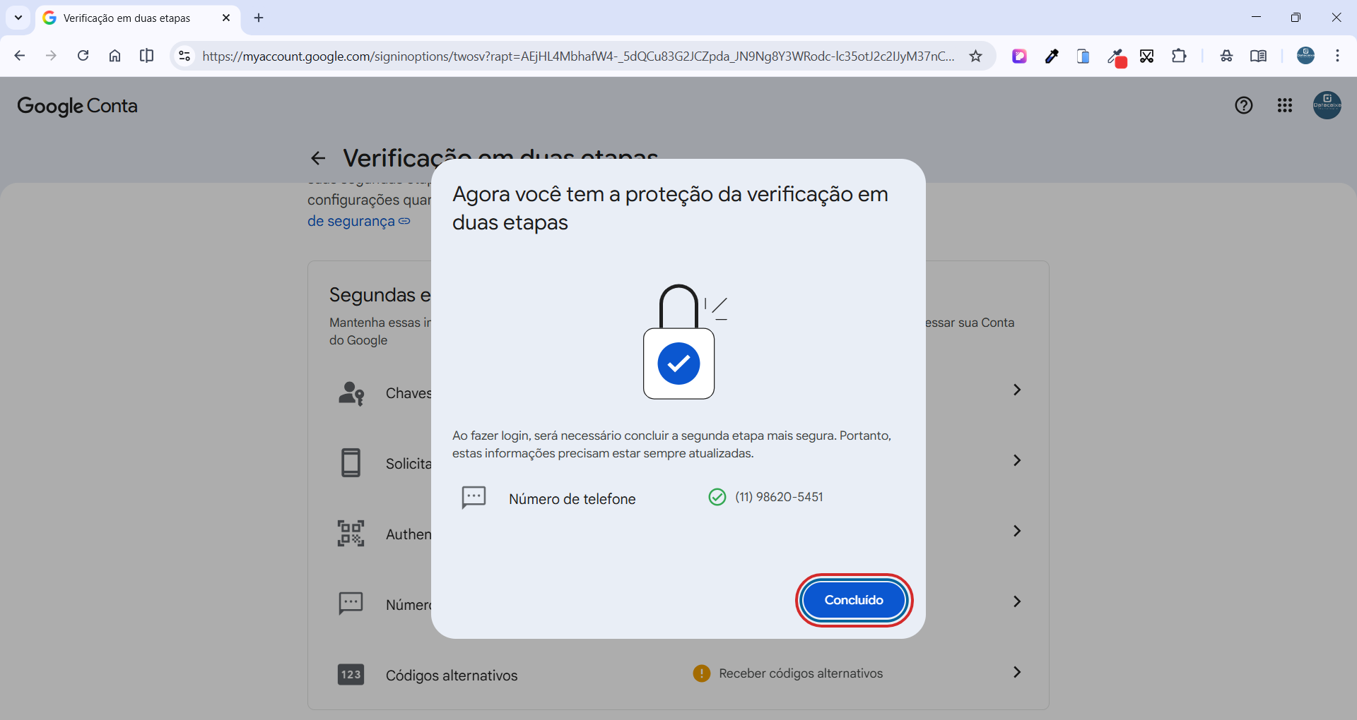Go back using the page back arrow
Screen dimensions: 1357x720
[x=318, y=158]
